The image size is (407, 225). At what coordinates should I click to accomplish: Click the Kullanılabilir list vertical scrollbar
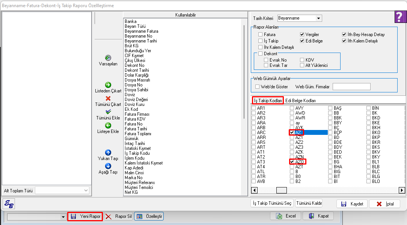[244, 72]
